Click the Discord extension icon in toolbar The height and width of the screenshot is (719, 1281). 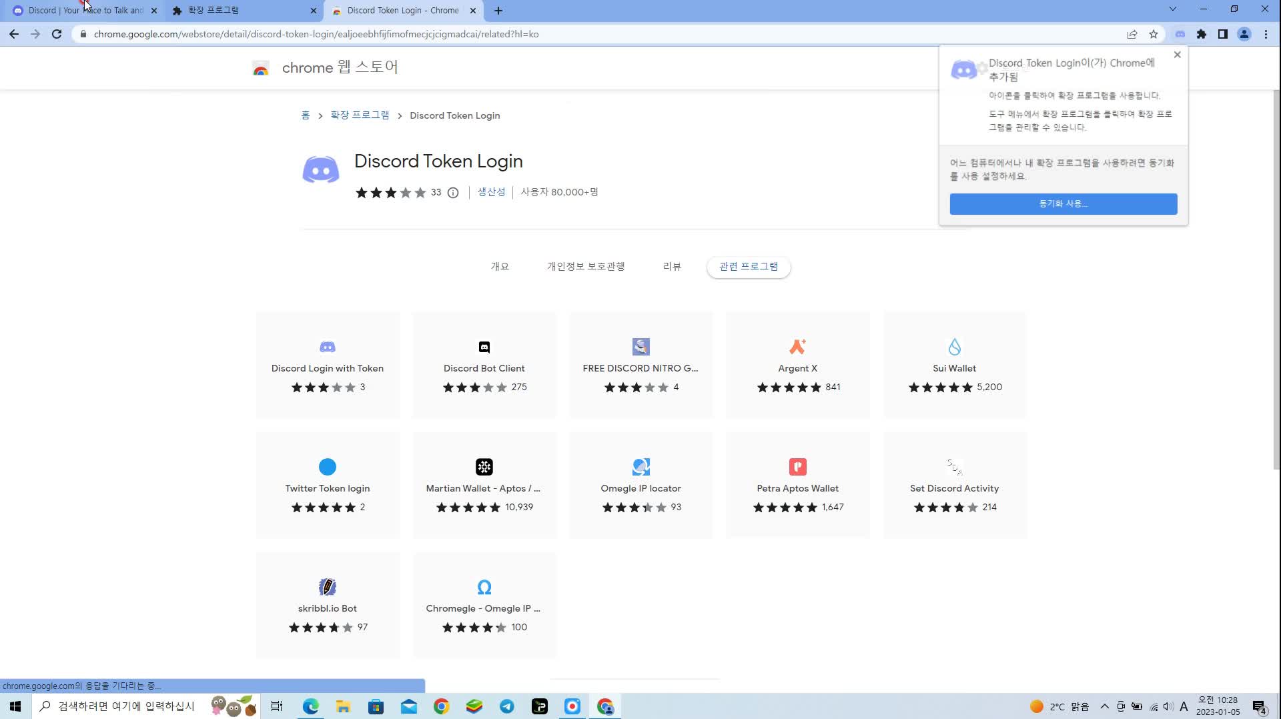[x=1180, y=34]
